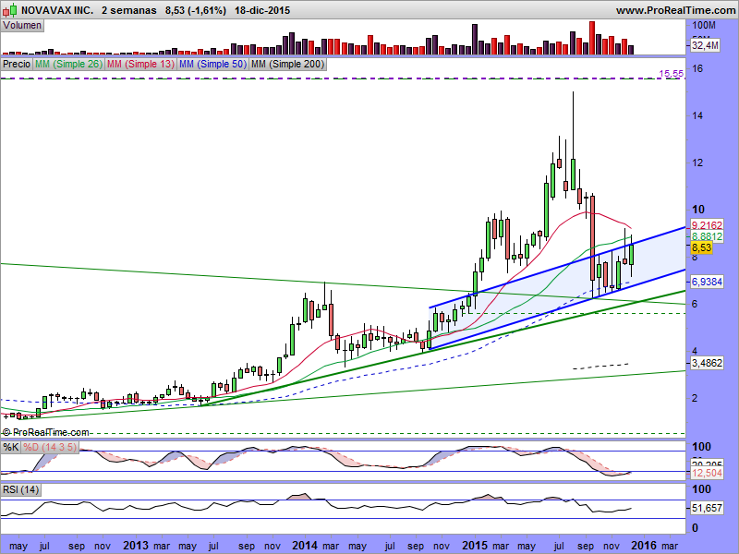Click the 2013 year label on time axis
Viewport: 739px width, 554px height.
tap(136, 546)
